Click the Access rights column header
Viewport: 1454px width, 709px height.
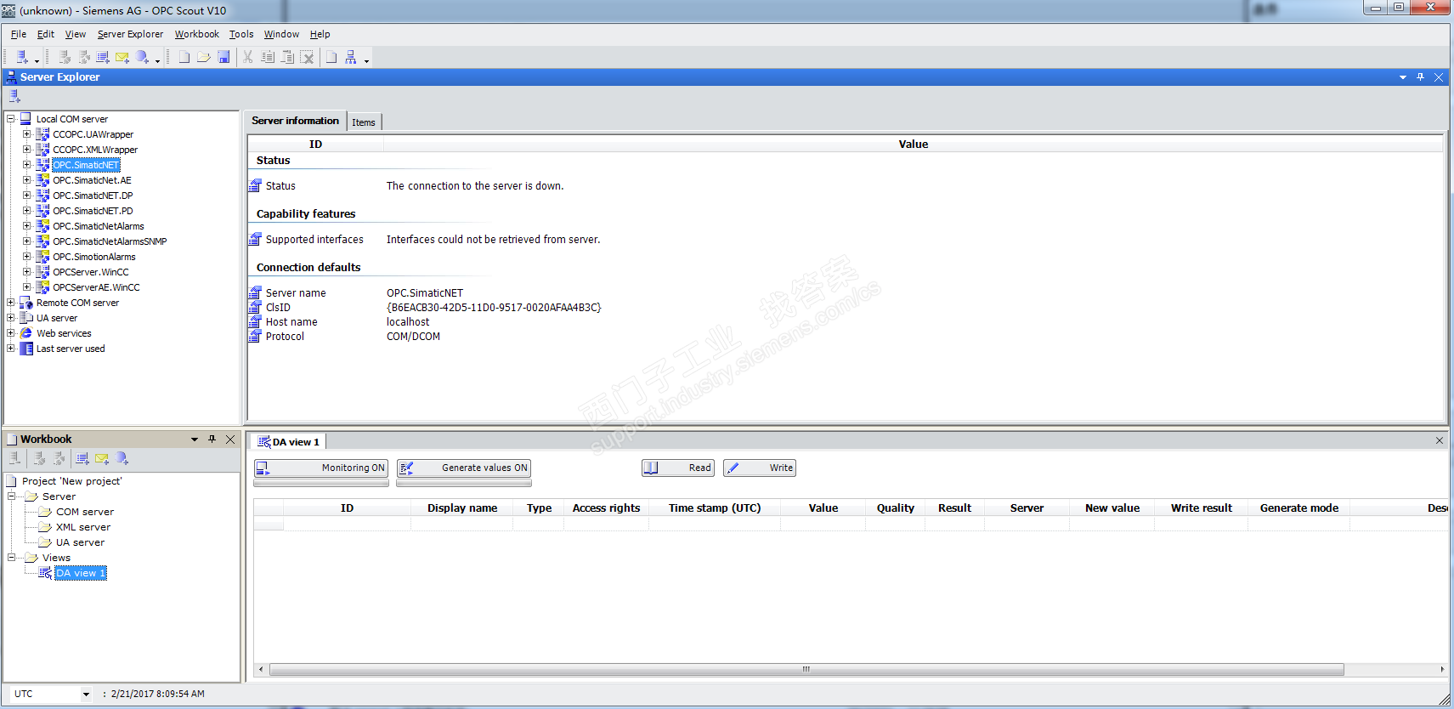606,508
